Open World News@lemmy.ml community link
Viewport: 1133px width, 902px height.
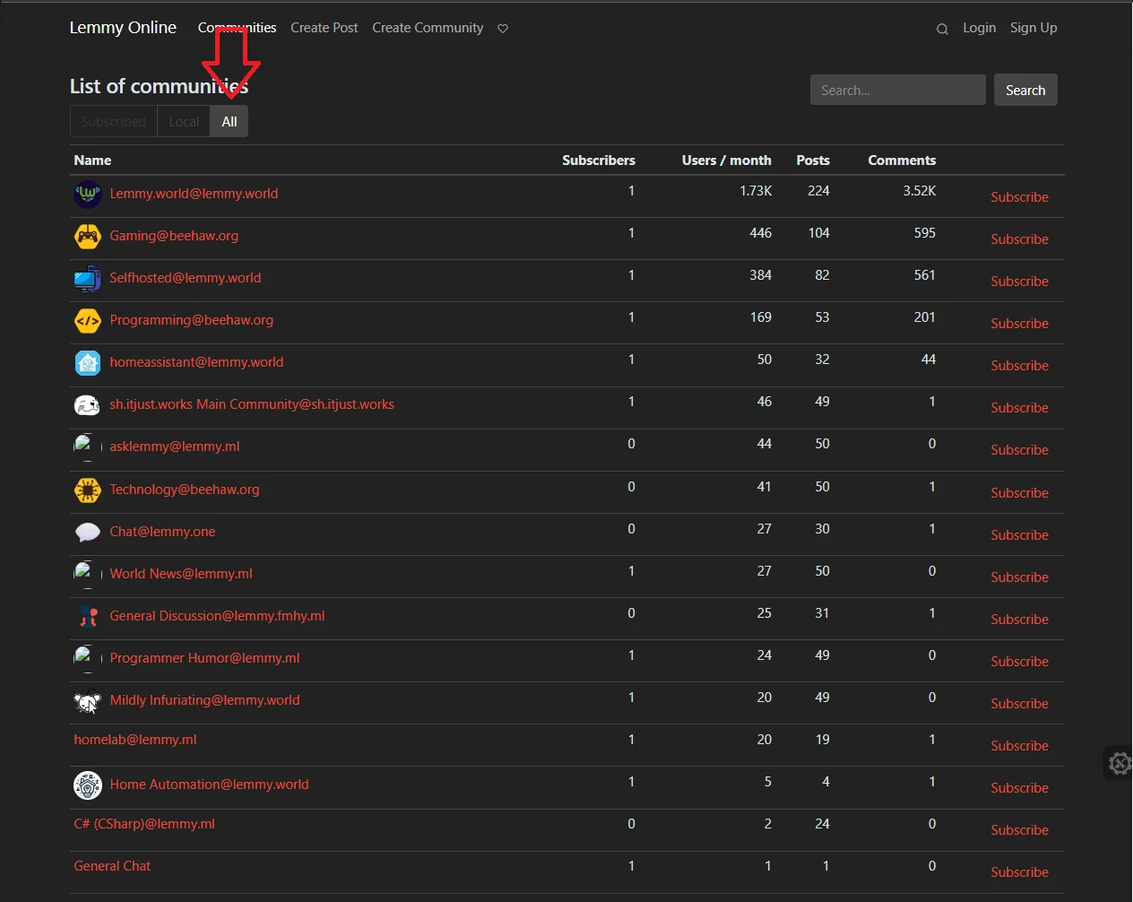[181, 574]
